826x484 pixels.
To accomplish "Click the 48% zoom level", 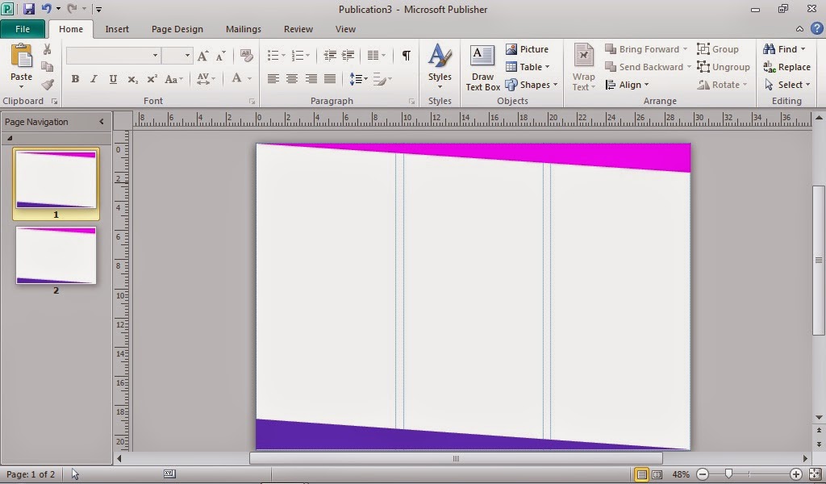I will click(681, 474).
